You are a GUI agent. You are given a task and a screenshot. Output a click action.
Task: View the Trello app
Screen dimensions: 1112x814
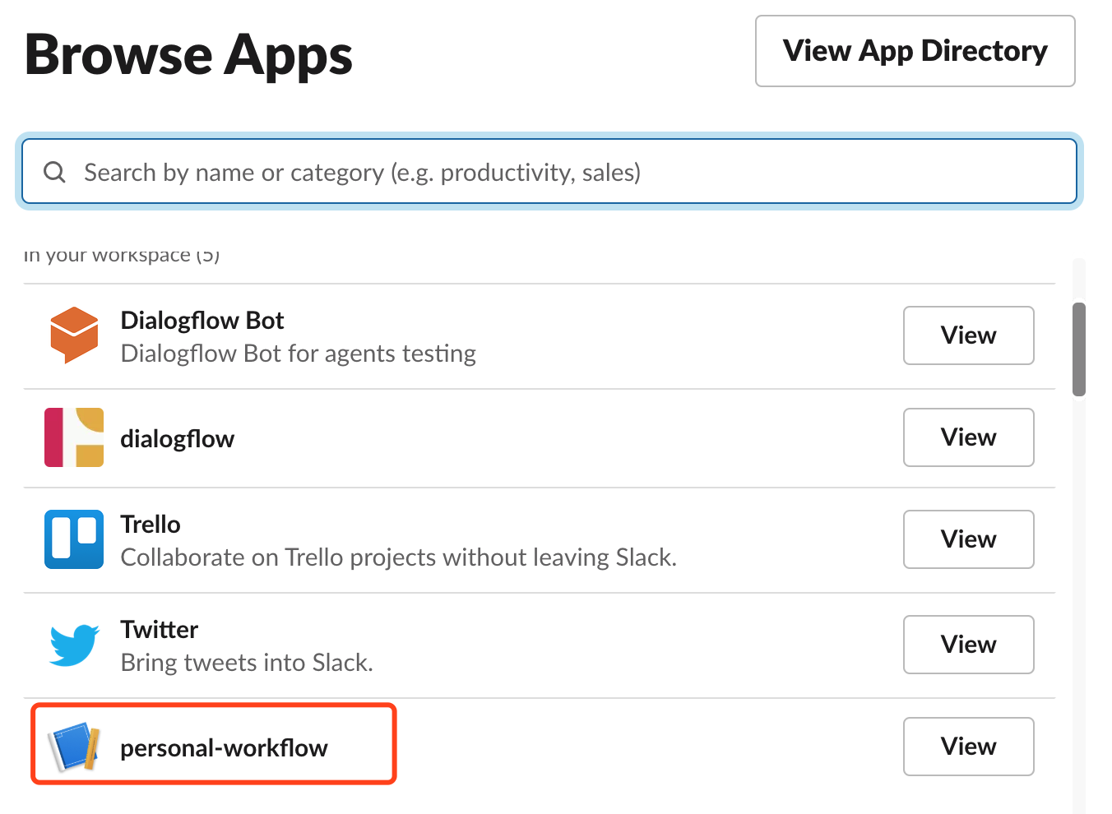click(968, 539)
